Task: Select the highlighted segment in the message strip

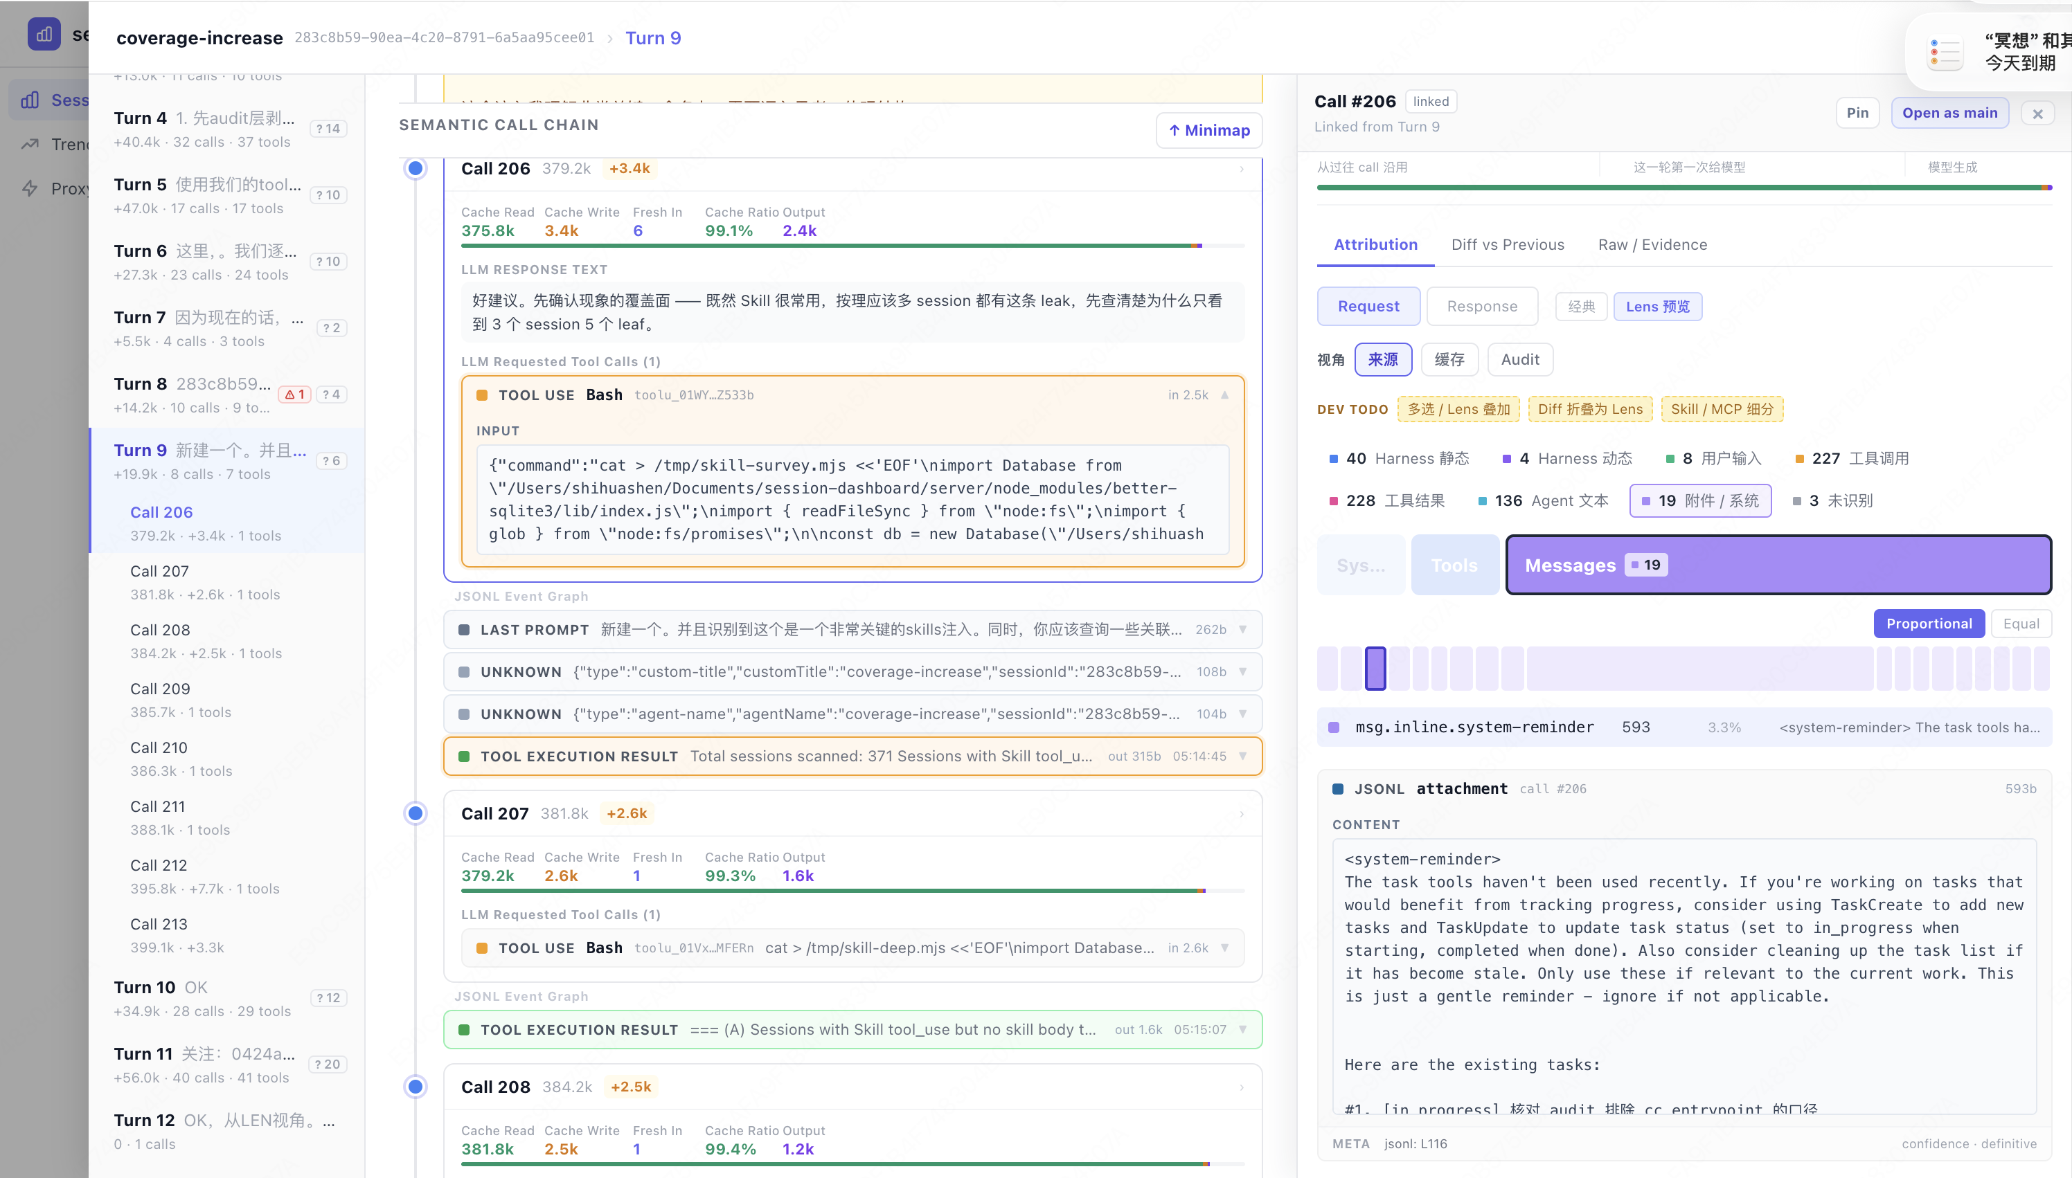Action: click(x=1375, y=669)
